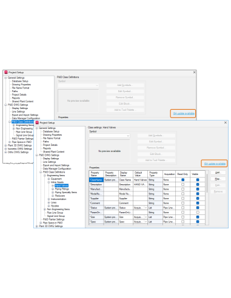Viewport: 231px width, 298px height.
Task: Expand Lines node in front window tree
Action: 49,202
